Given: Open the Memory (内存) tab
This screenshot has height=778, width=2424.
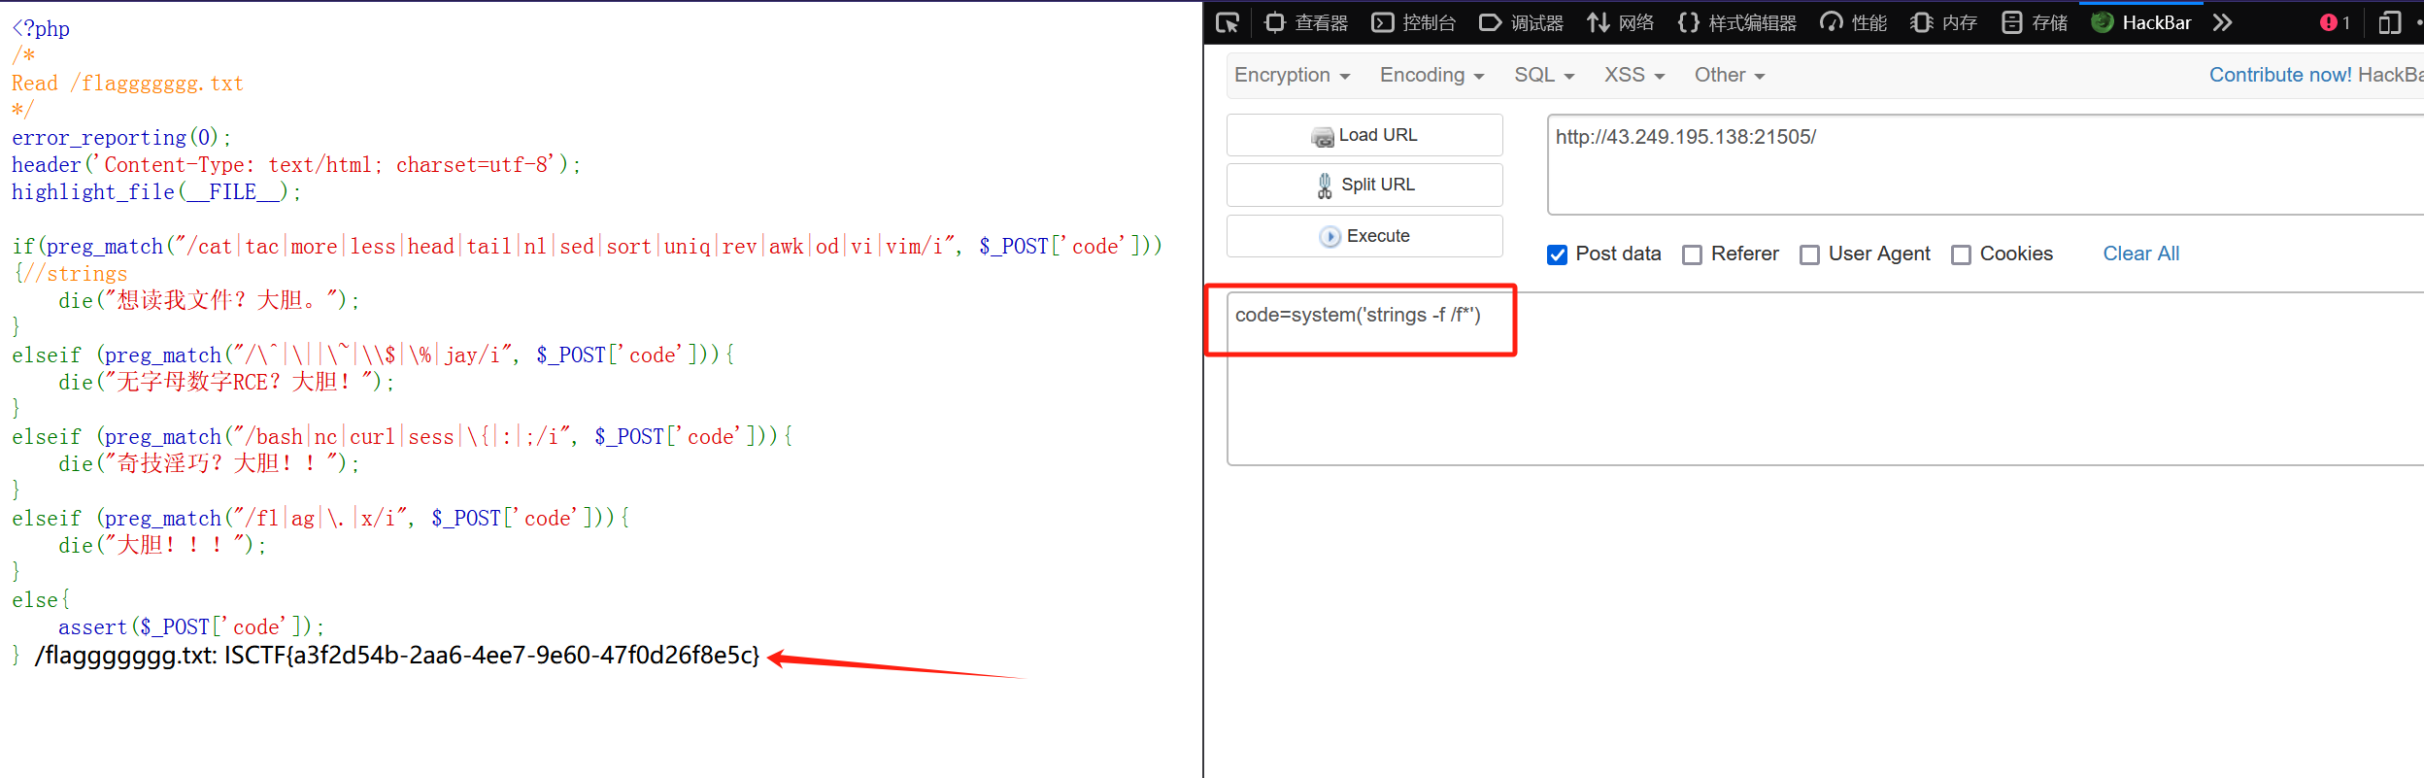Looking at the screenshot, I should tap(1943, 22).
